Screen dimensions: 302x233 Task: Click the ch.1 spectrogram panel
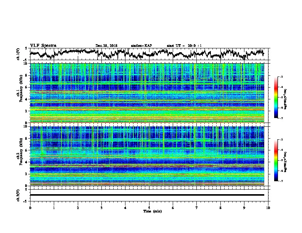coord(147,93)
